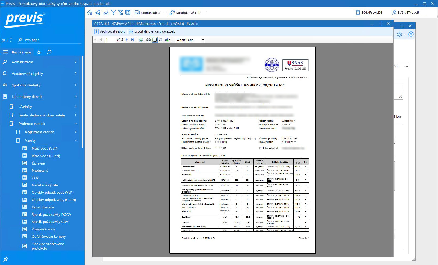Open favorites star in sidebar
Image resolution: width=438 pixels, height=265 pixels.
pyautogui.click(x=39, y=52)
